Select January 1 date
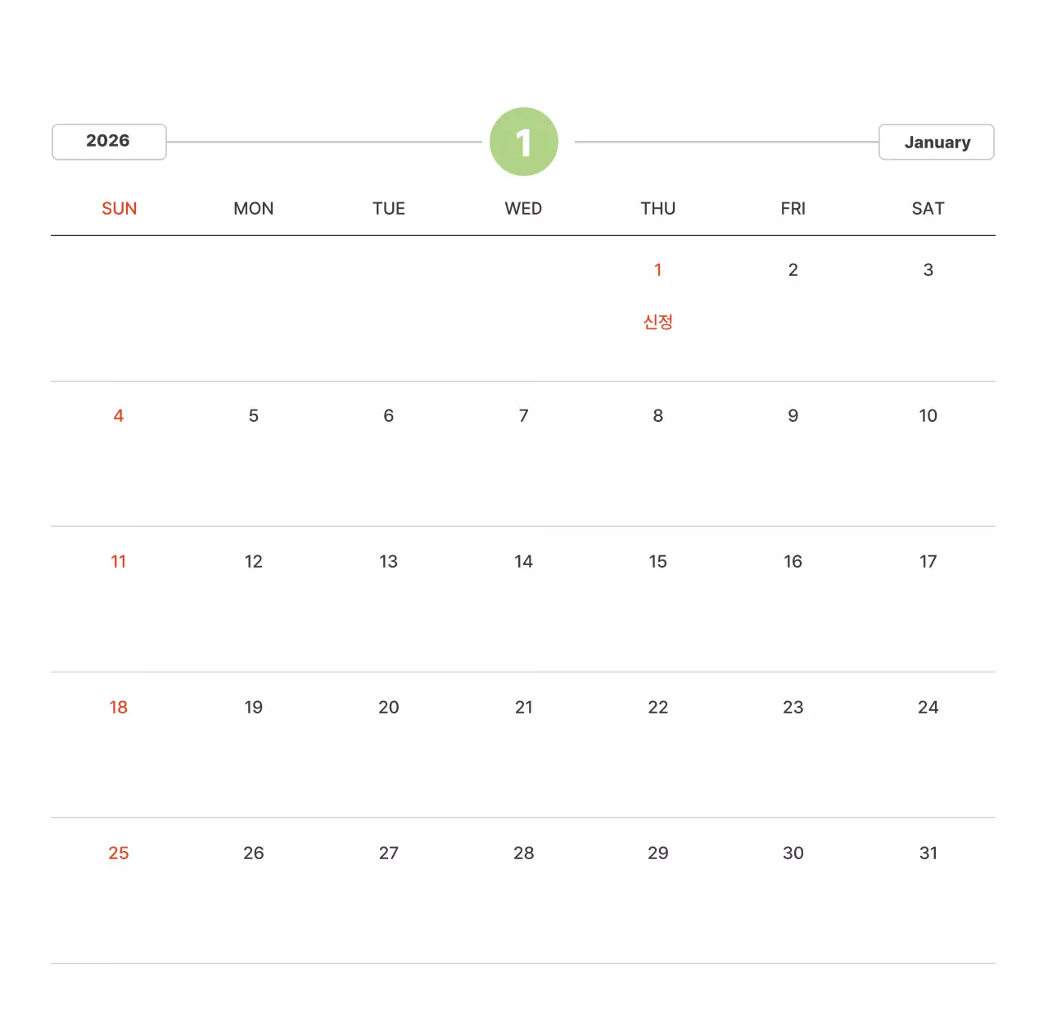The image size is (1048, 1014). click(x=658, y=270)
